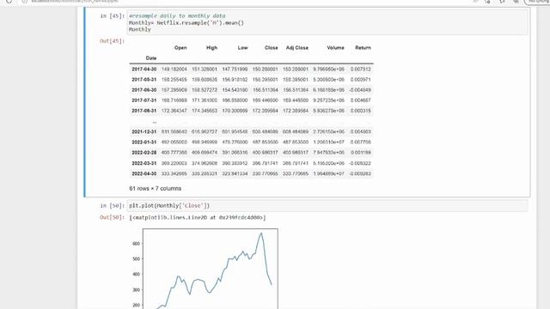Click the Out[50] output prompt

click(113, 217)
